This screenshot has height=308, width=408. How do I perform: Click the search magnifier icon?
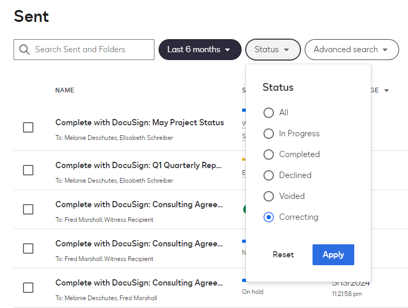pos(24,50)
